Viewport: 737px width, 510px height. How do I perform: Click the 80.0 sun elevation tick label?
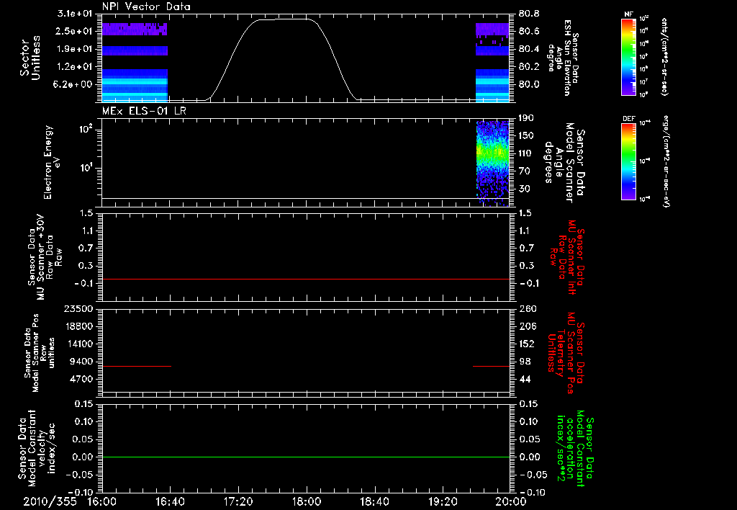(529, 84)
